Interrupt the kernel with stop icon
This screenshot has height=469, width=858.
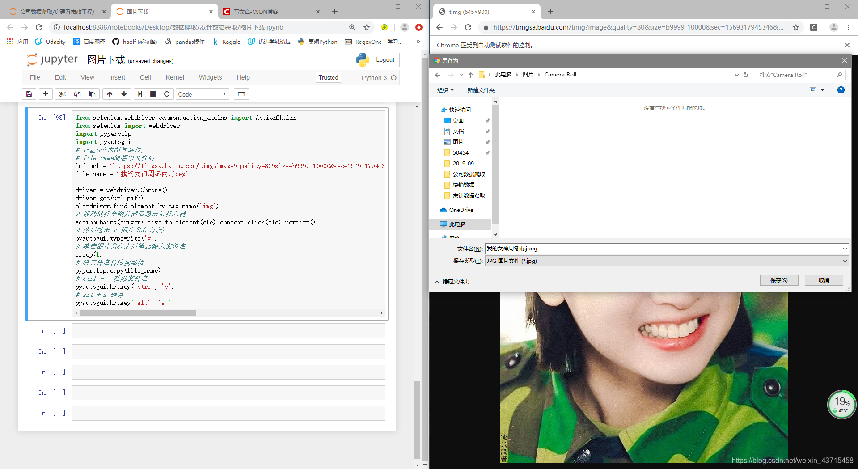click(x=153, y=94)
